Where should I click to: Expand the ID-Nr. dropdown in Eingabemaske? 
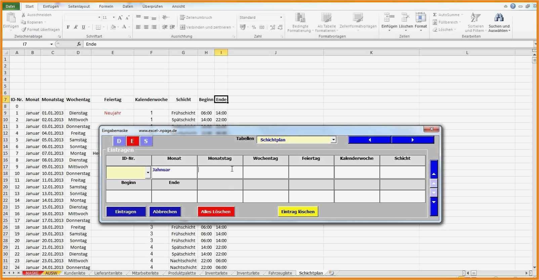[148, 173]
